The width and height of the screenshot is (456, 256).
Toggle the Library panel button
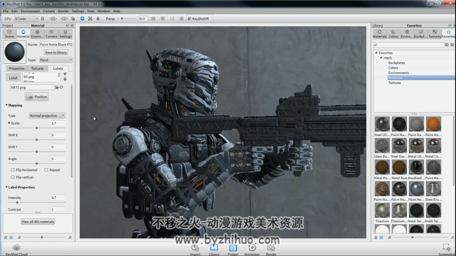214,249
